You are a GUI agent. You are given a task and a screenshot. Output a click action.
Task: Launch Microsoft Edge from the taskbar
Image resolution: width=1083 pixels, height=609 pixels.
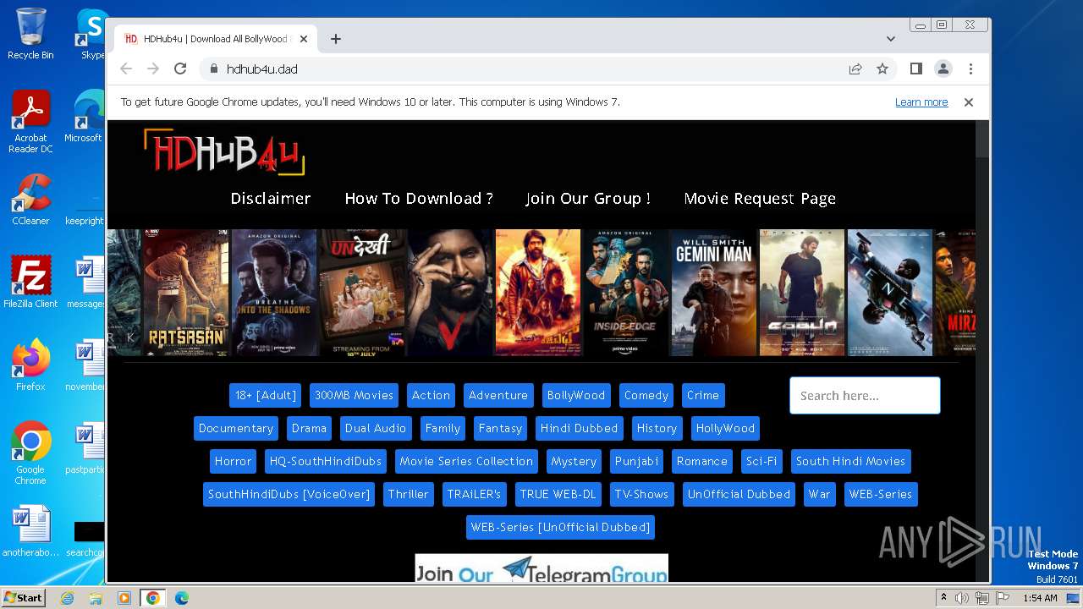[x=182, y=598]
